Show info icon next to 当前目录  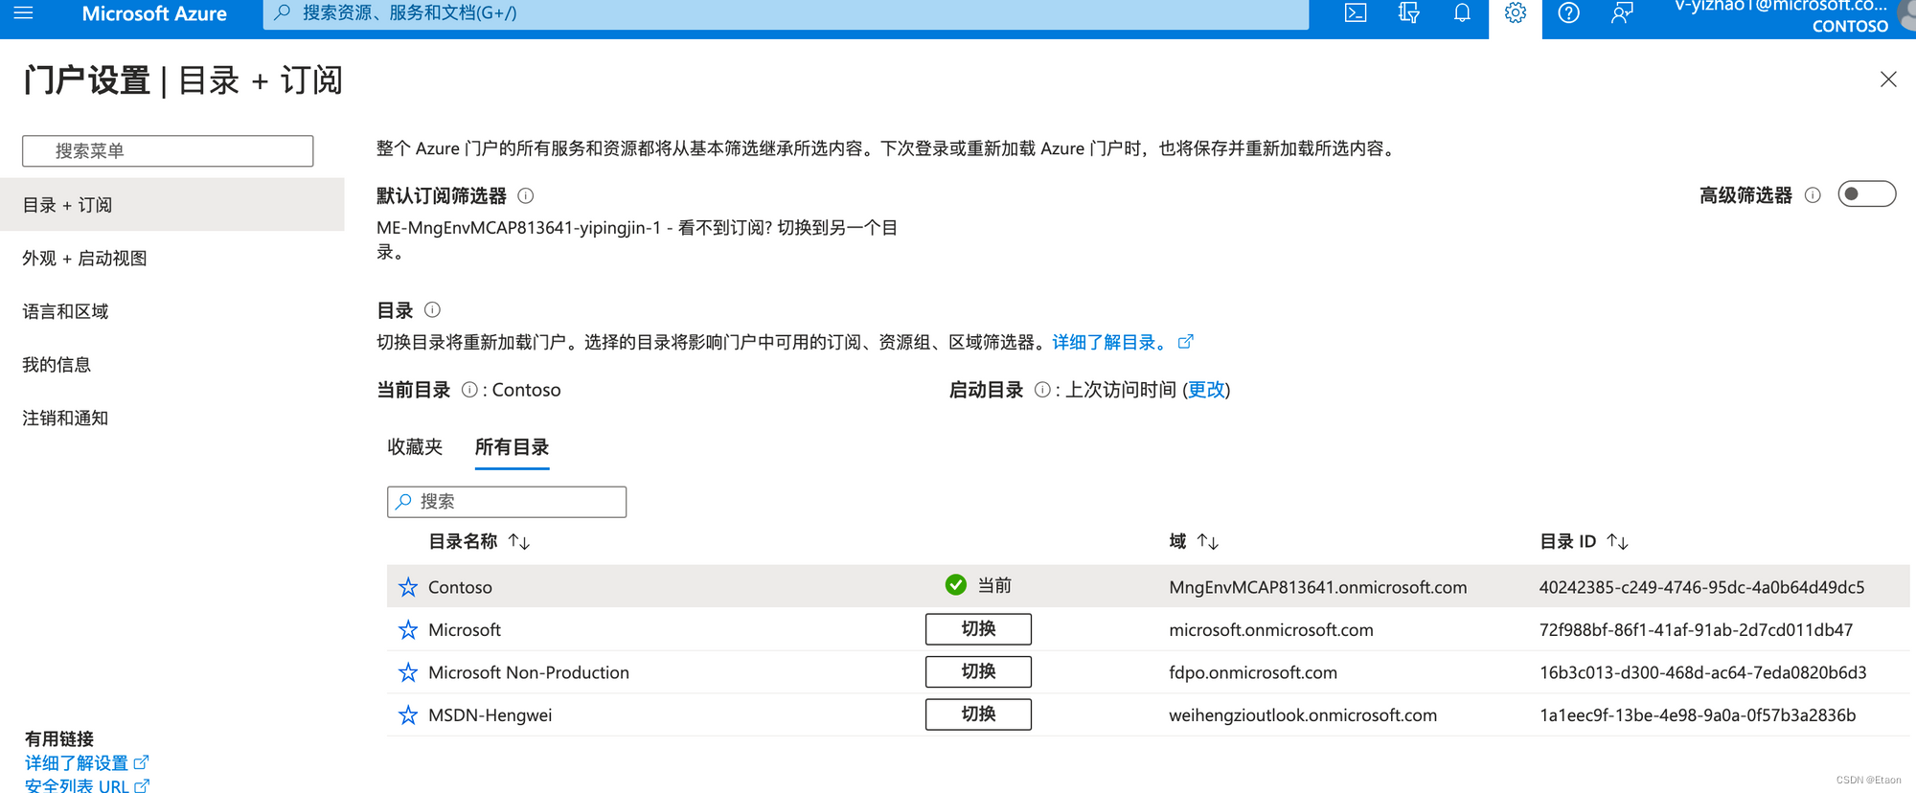pos(469,390)
